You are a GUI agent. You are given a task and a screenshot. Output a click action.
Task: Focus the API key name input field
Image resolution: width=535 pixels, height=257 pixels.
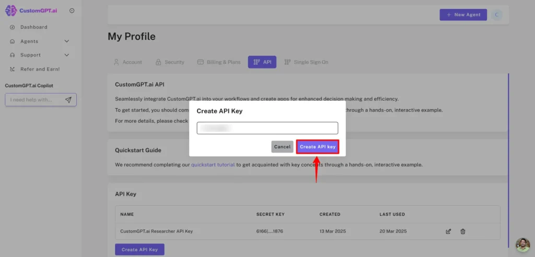point(267,128)
